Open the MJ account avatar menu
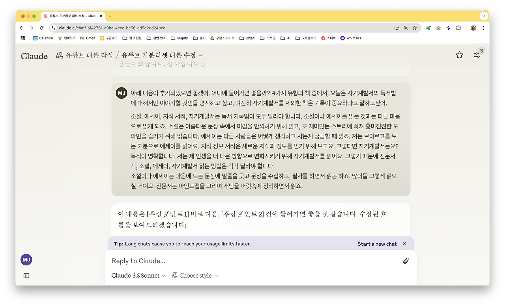This screenshot has width=505, height=306. [x=26, y=260]
